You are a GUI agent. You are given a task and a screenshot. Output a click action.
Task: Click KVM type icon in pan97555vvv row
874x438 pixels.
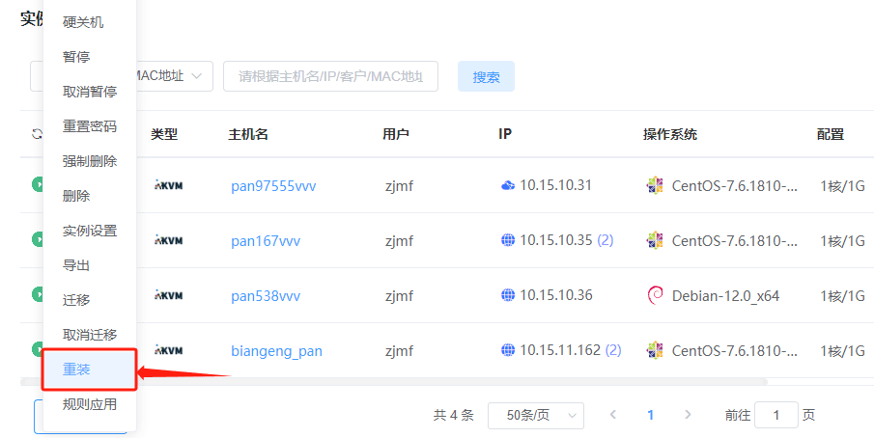(x=168, y=185)
